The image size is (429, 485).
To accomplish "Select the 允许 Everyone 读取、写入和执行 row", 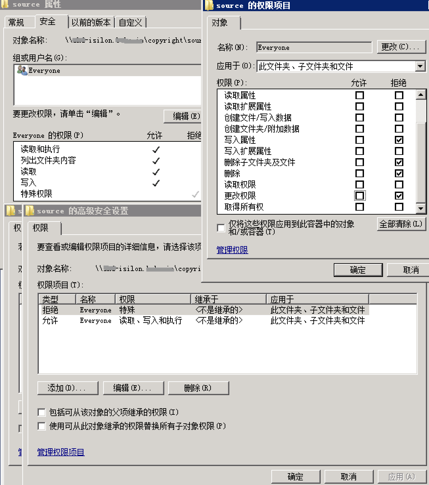I will 204,320.
